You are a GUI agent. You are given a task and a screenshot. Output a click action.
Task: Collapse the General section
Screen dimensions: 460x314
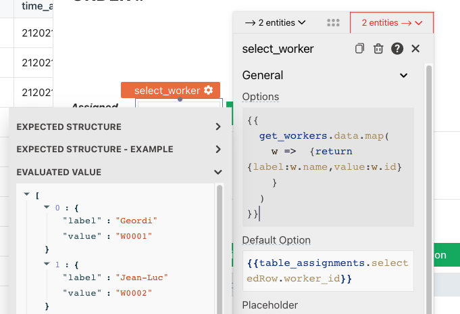(x=403, y=76)
